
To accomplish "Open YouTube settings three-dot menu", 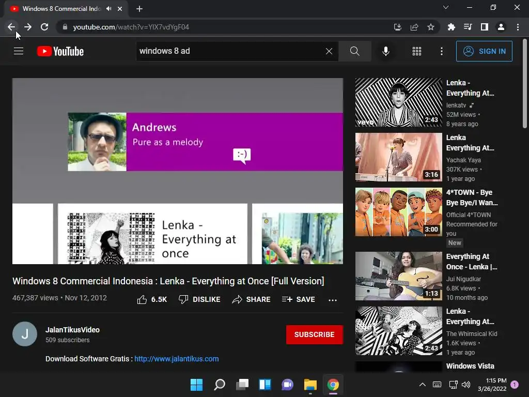I will [441, 51].
